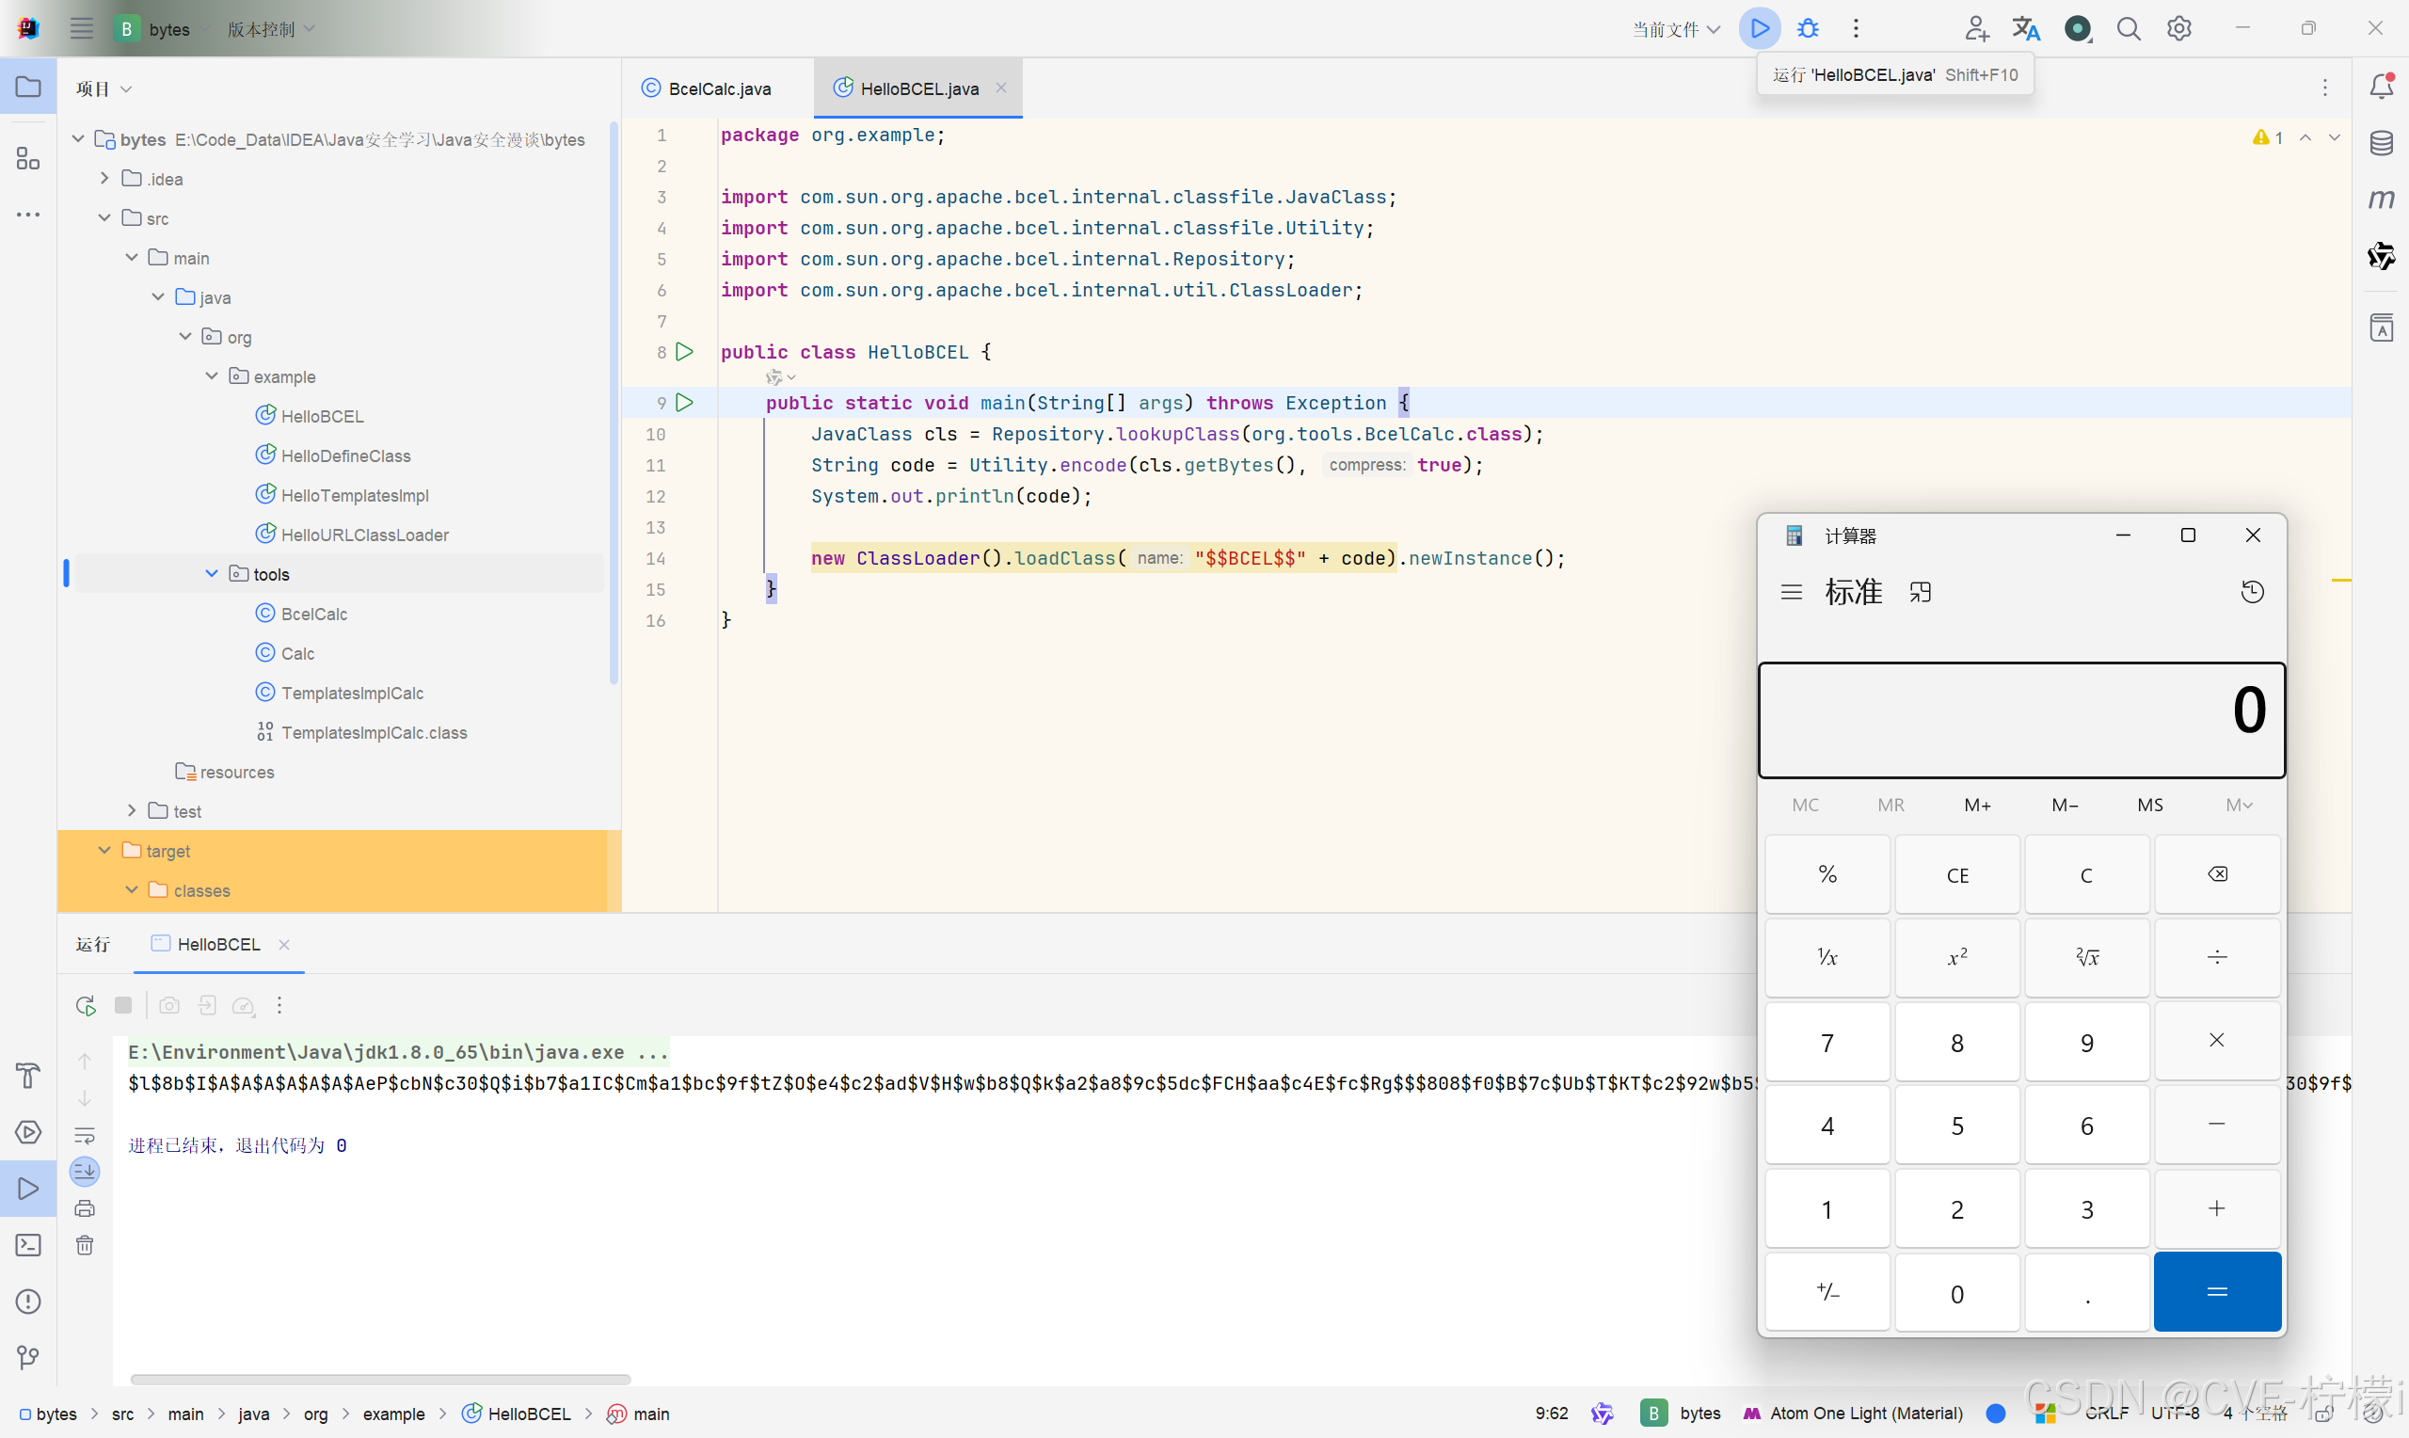
Task: Open Calculator history
Action: click(x=2252, y=591)
